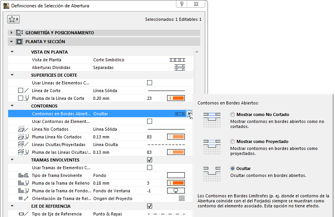
Task: Collapse the Vista en Planta group
Action: click(12, 52)
